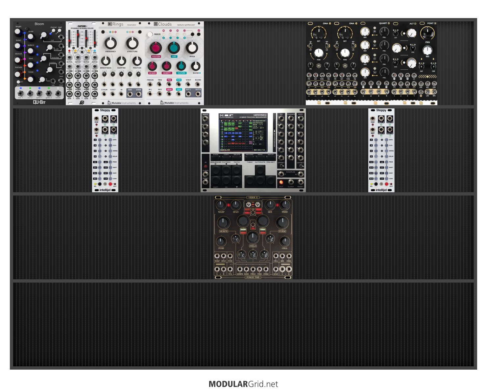
Task: Select the Bloom out 1 jack
Action: click(20, 93)
